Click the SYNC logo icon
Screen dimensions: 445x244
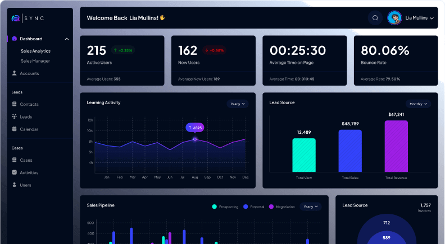(x=16, y=18)
